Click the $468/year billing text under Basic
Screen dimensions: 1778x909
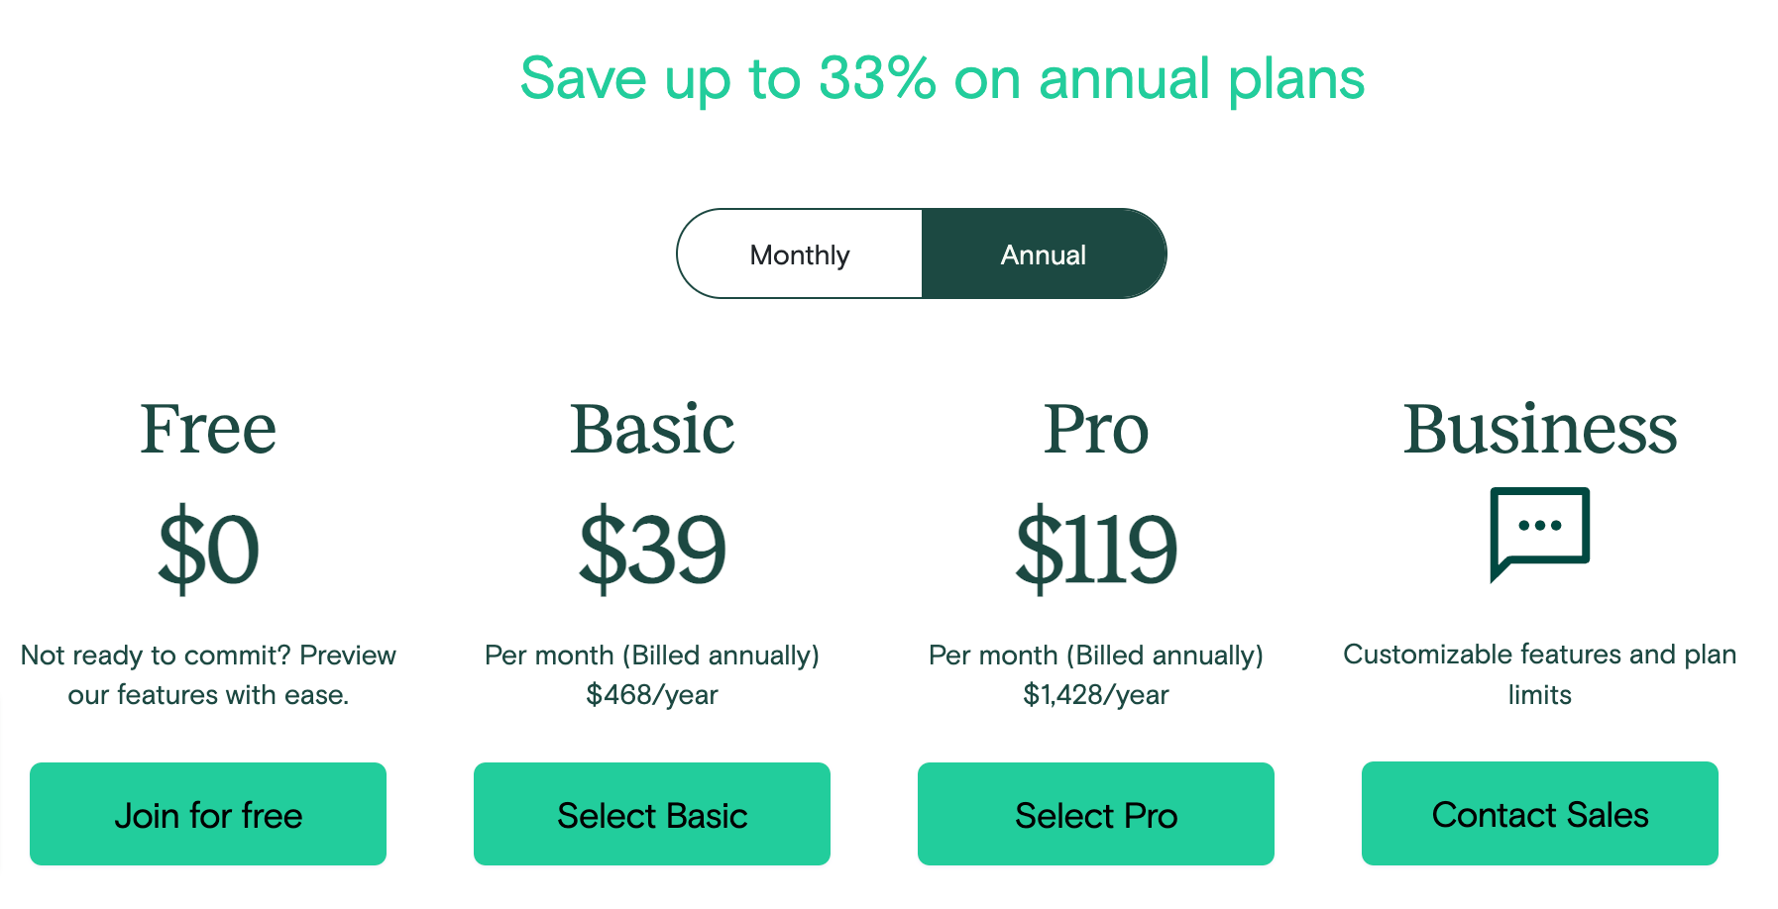tap(651, 694)
